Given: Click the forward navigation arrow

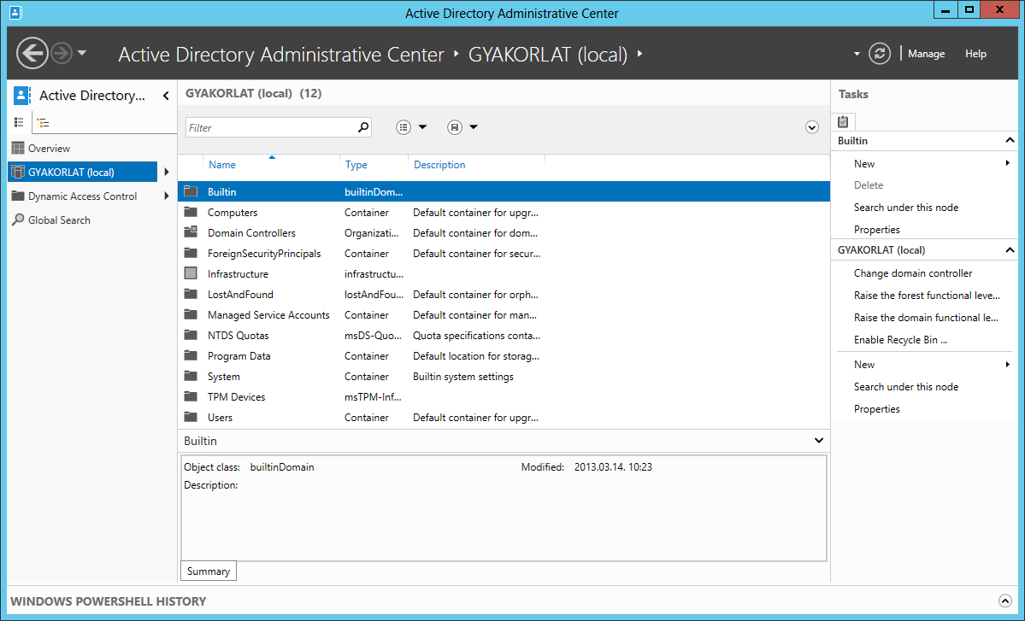Looking at the screenshot, I should [x=62, y=53].
